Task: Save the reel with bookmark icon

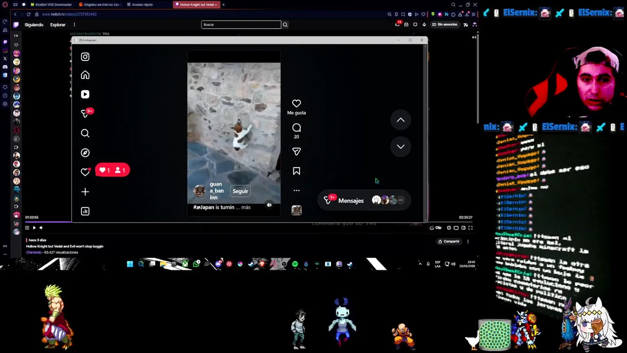Action: 296,171
